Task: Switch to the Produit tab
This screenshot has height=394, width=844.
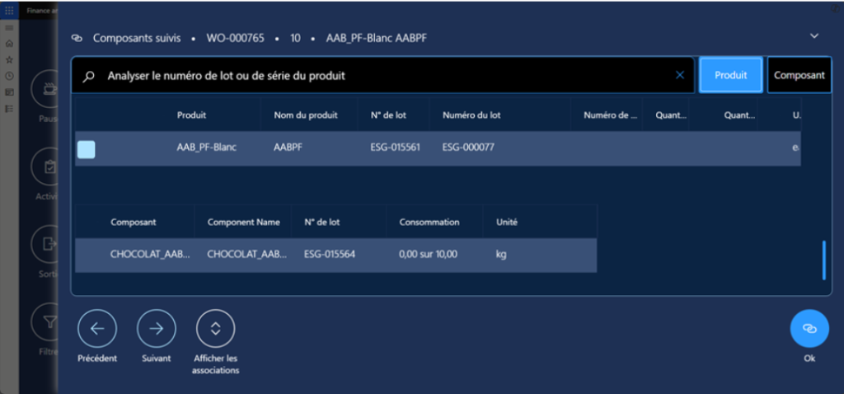Action: click(x=730, y=75)
